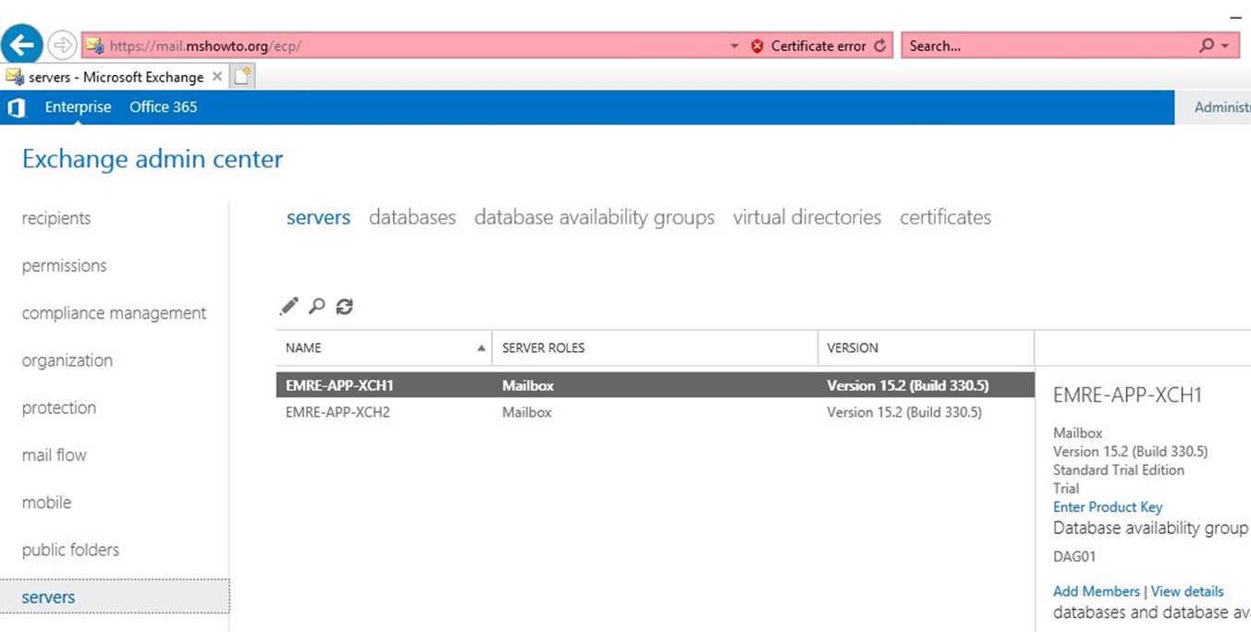Click the EMRE-APP-XCH1 heading in details pane
Screen dimensions: 1251x632
[1128, 395]
